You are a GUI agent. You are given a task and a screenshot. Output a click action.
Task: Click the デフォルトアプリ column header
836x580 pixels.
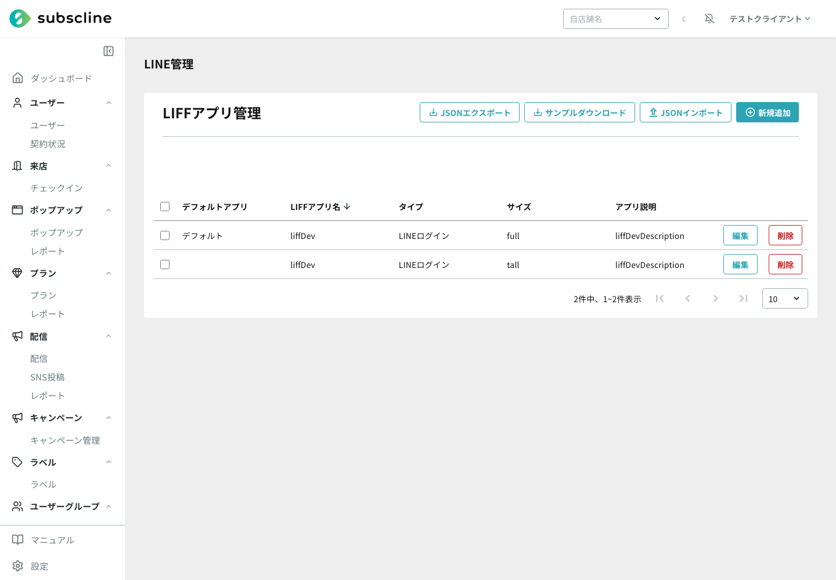215,206
